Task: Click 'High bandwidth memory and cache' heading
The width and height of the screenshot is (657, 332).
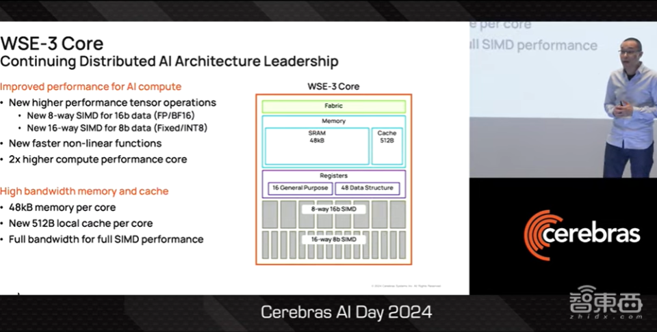Action: click(84, 191)
